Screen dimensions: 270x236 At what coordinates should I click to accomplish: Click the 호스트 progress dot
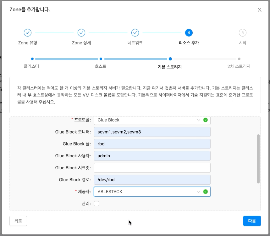click(x=101, y=59)
